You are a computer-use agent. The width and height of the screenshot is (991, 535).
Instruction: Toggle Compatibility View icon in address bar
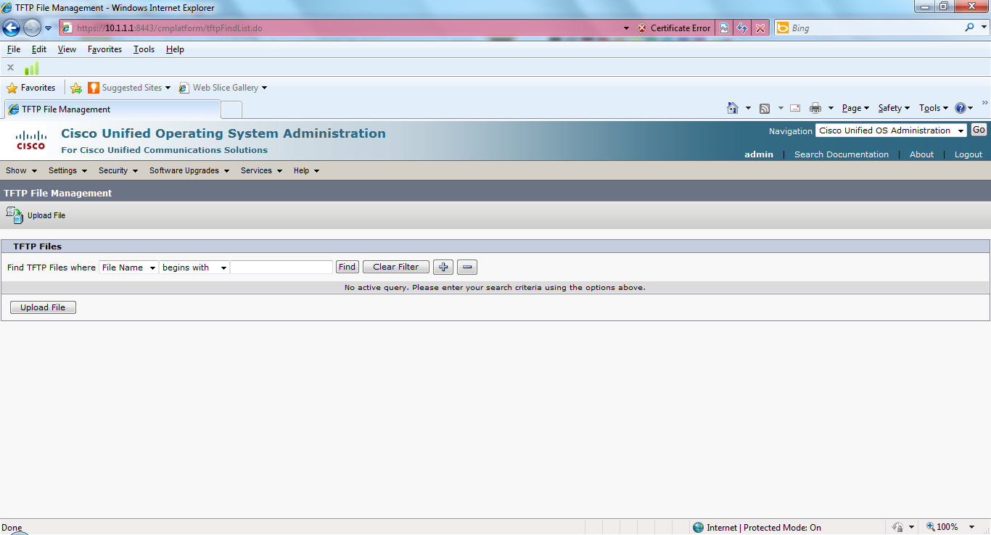pos(724,28)
